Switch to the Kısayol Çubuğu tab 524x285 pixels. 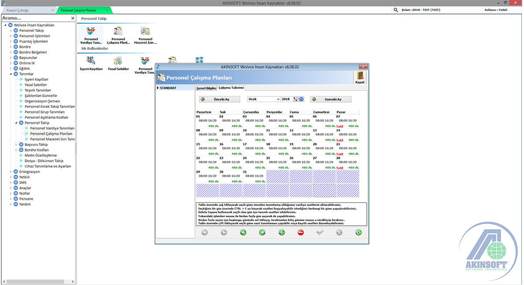pos(28,10)
